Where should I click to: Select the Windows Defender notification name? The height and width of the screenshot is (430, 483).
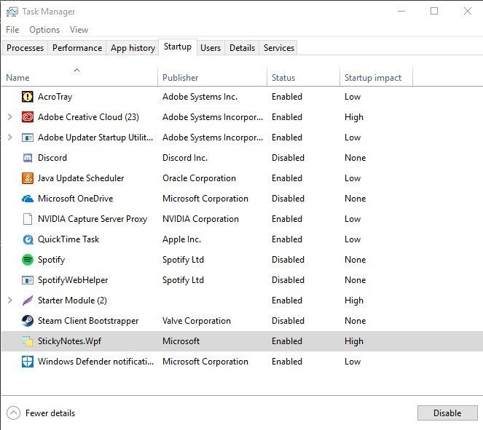tap(95, 362)
